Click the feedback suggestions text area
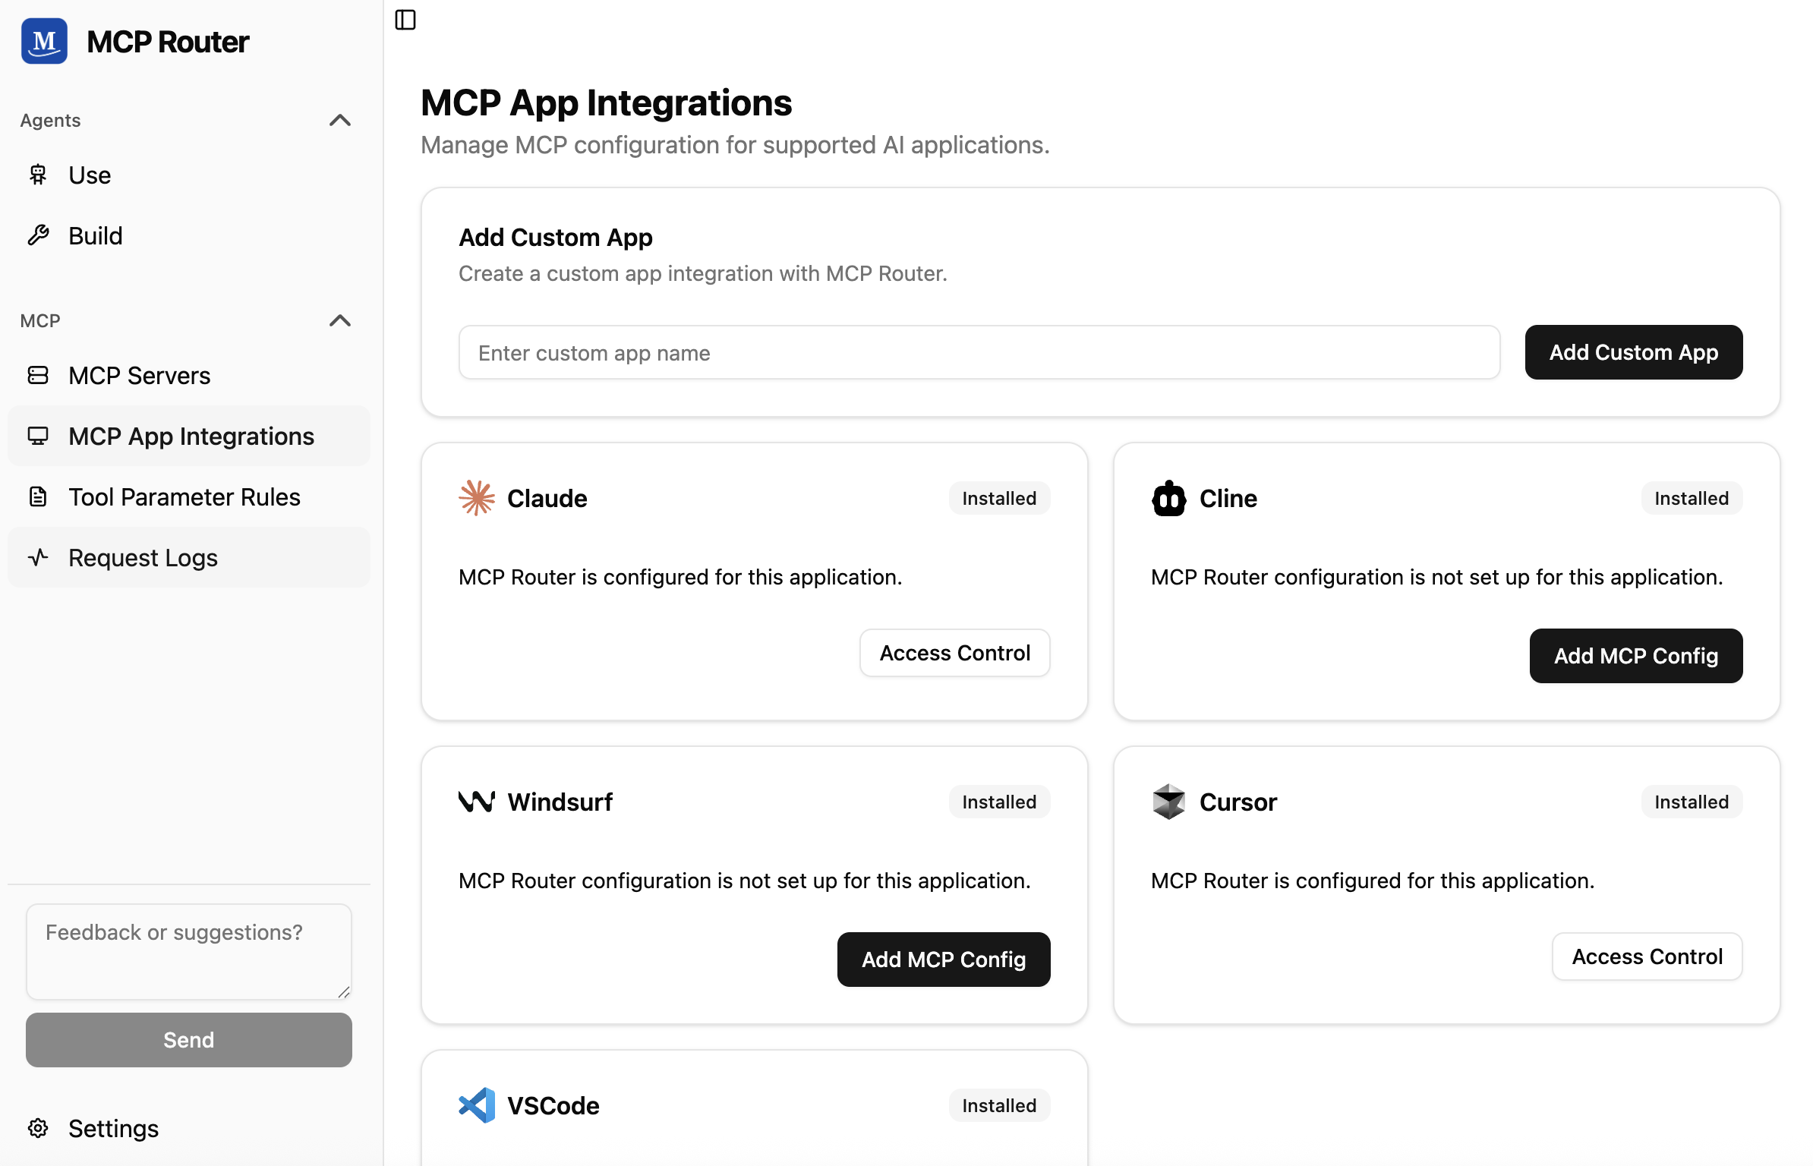 188,951
